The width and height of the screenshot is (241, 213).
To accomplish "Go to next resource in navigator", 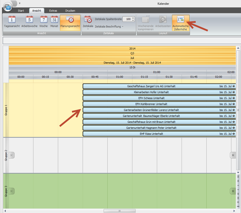I will [x=238, y=190].
